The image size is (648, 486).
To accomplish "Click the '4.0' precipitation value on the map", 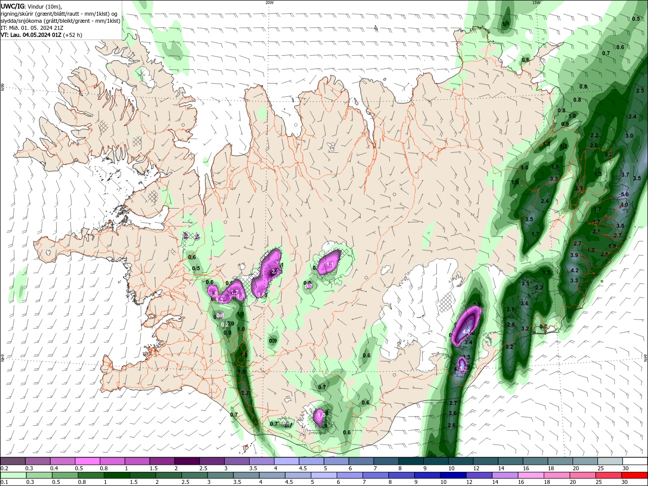I will (x=624, y=205).
